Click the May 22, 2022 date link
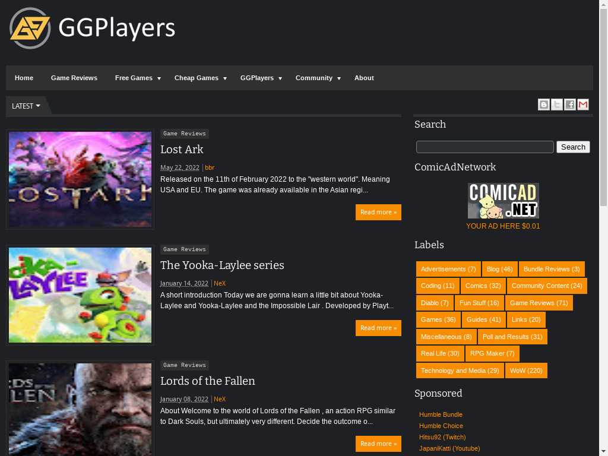This screenshot has height=456, width=608. pos(180,167)
